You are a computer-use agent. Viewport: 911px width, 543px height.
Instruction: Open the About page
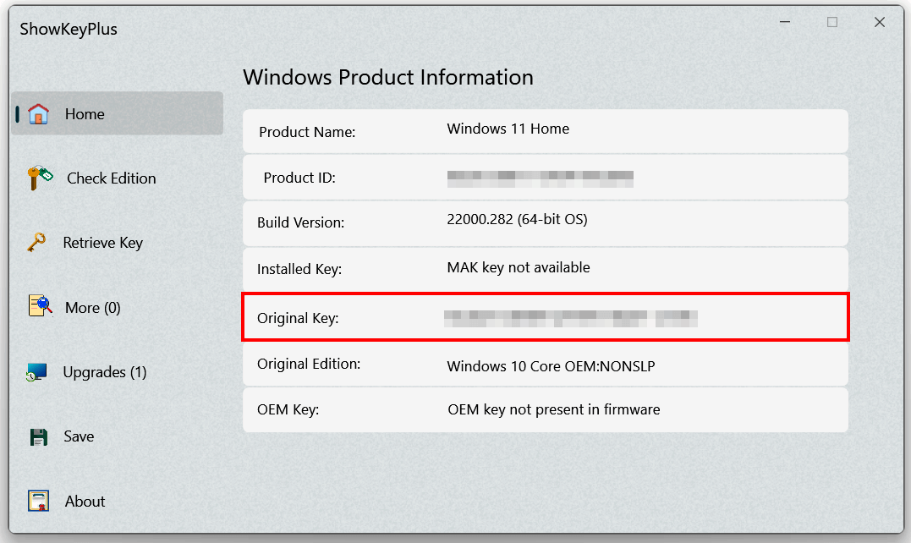click(x=85, y=501)
